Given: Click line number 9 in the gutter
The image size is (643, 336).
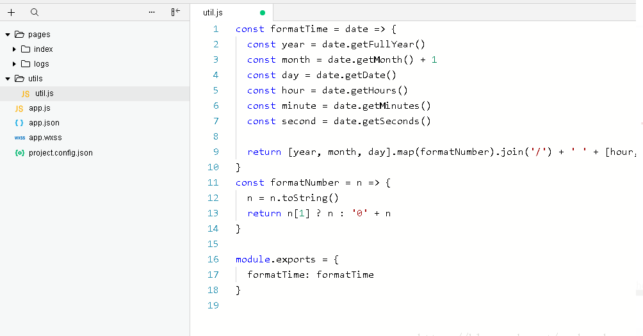Looking at the screenshot, I should pos(216,152).
